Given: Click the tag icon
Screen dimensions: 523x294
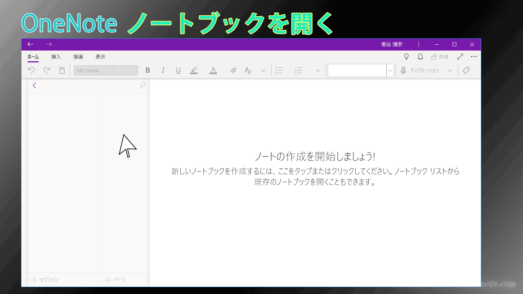Looking at the screenshot, I should (466, 70).
